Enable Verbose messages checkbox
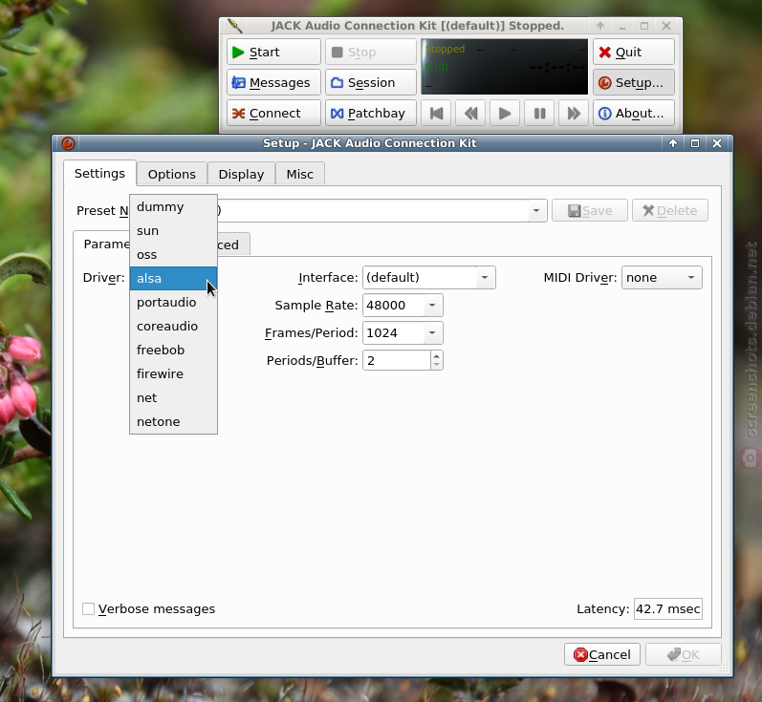This screenshot has height=702, width=762. point(89,608)
